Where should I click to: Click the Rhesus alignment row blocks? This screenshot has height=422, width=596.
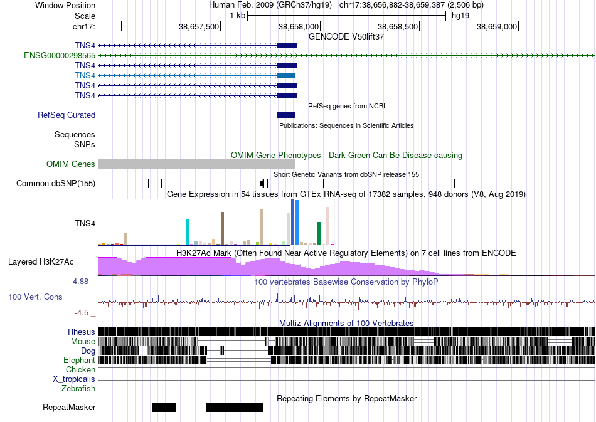[x=346, y=332]
